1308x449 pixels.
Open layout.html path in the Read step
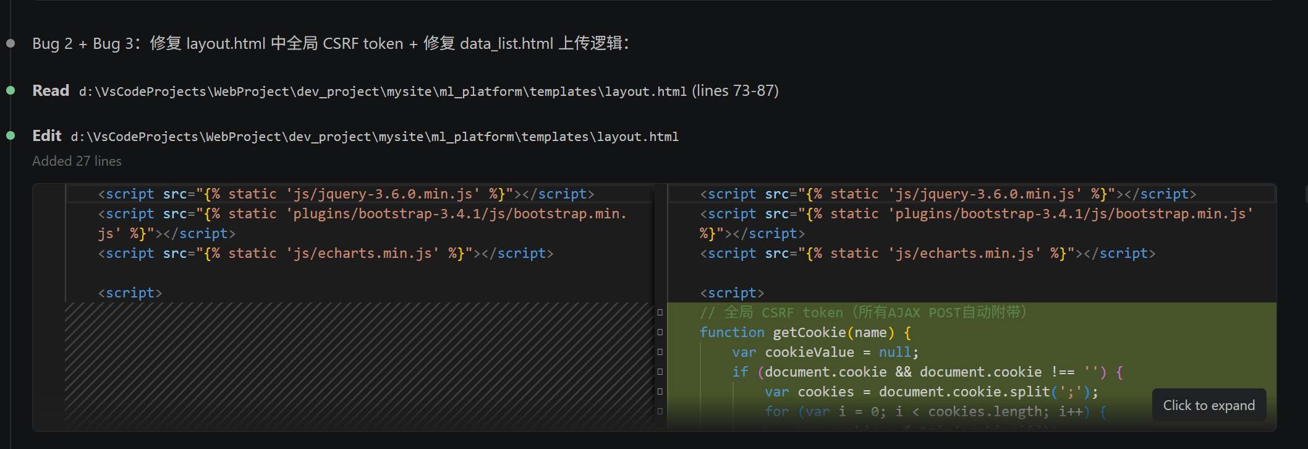coord(383,92)
